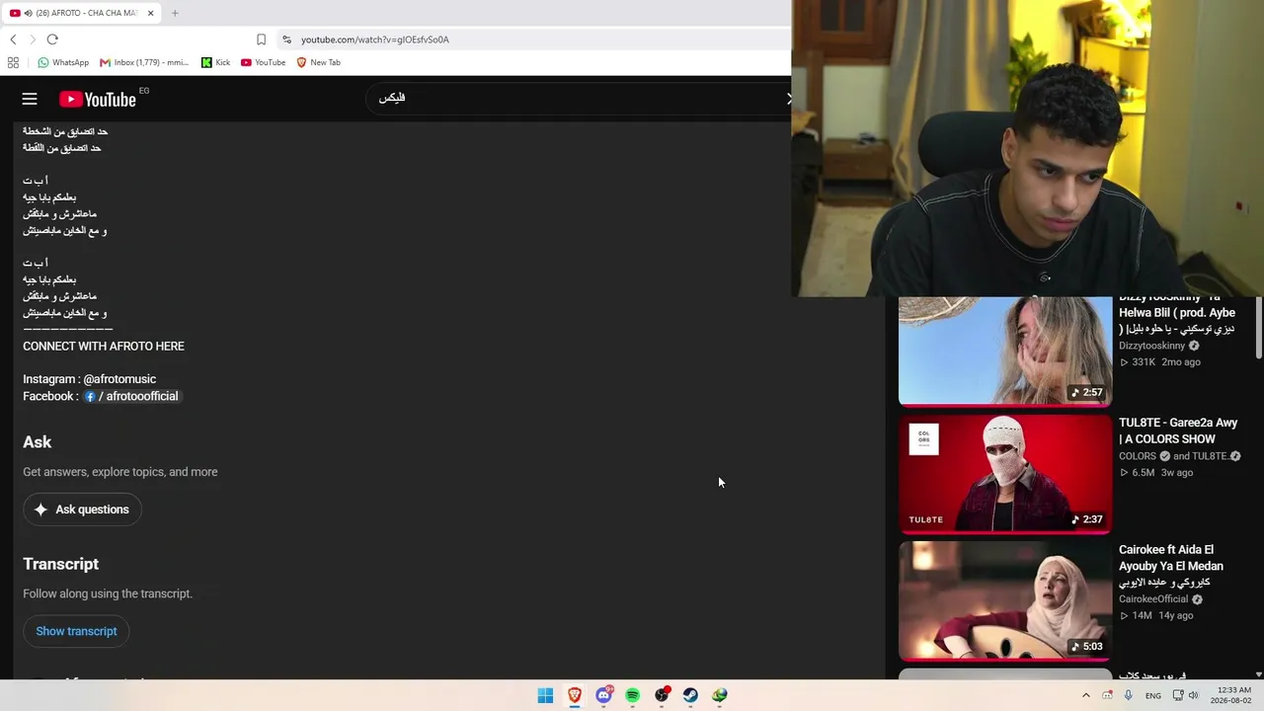Reload the page with the refresh icon
The width and height of the screenshot is (1264, 711).
pos(52,39)
